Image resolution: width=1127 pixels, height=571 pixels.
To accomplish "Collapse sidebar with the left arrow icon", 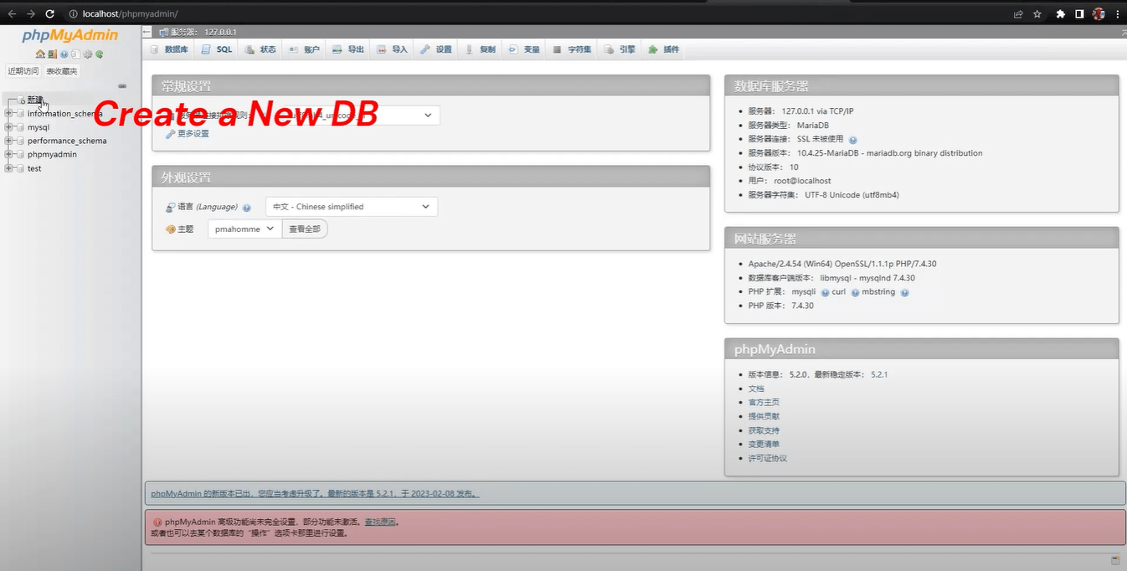I will [x=147, y=32].
